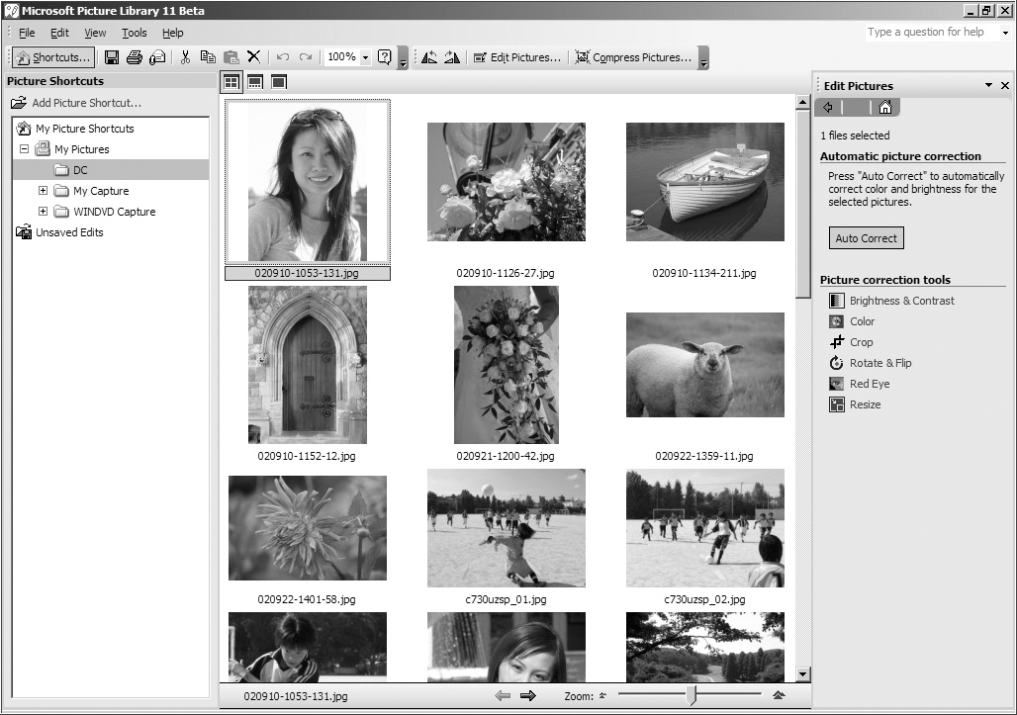Click the Save icon in the toolbar
This screenshot has width=1017, height=715.
[x=112, y=57]
